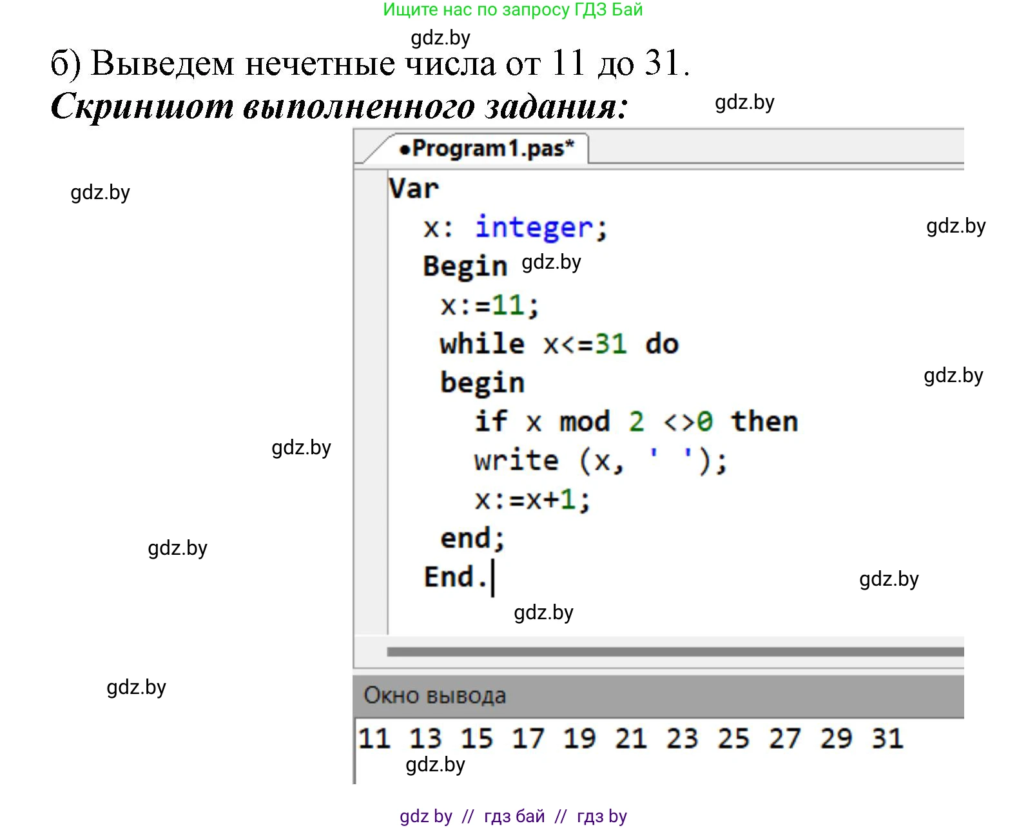Image resolution: width=1028 pixels, height=828 pixels.
Task: Click the while x<=31 do line
Action: click(x=558, y=344)
